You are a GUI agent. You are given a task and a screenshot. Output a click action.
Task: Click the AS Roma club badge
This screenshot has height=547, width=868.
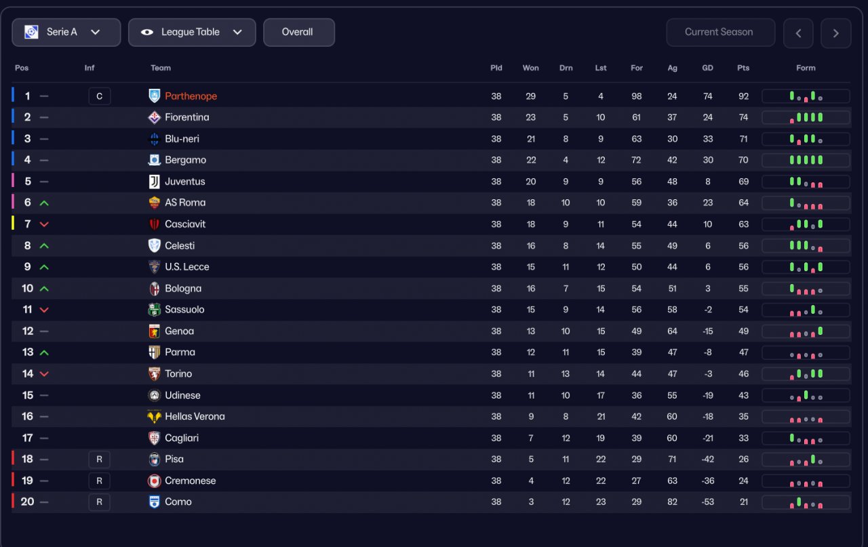pyautogui.click(x=155, y=203)
